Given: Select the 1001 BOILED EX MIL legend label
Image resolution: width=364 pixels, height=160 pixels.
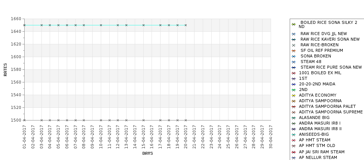Looking at the screenshot, I should [x=320, y=73].
